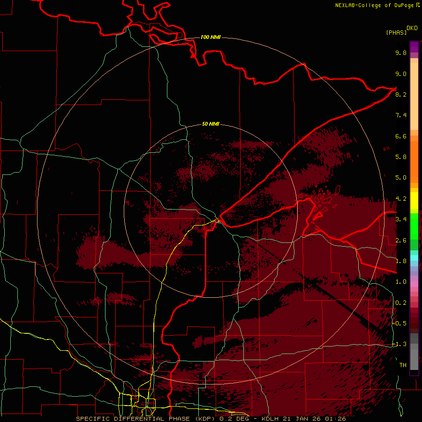This screenshot has height=422, width=422.
Task: Select the 8.2 scale label
Action: pos(401,94)
